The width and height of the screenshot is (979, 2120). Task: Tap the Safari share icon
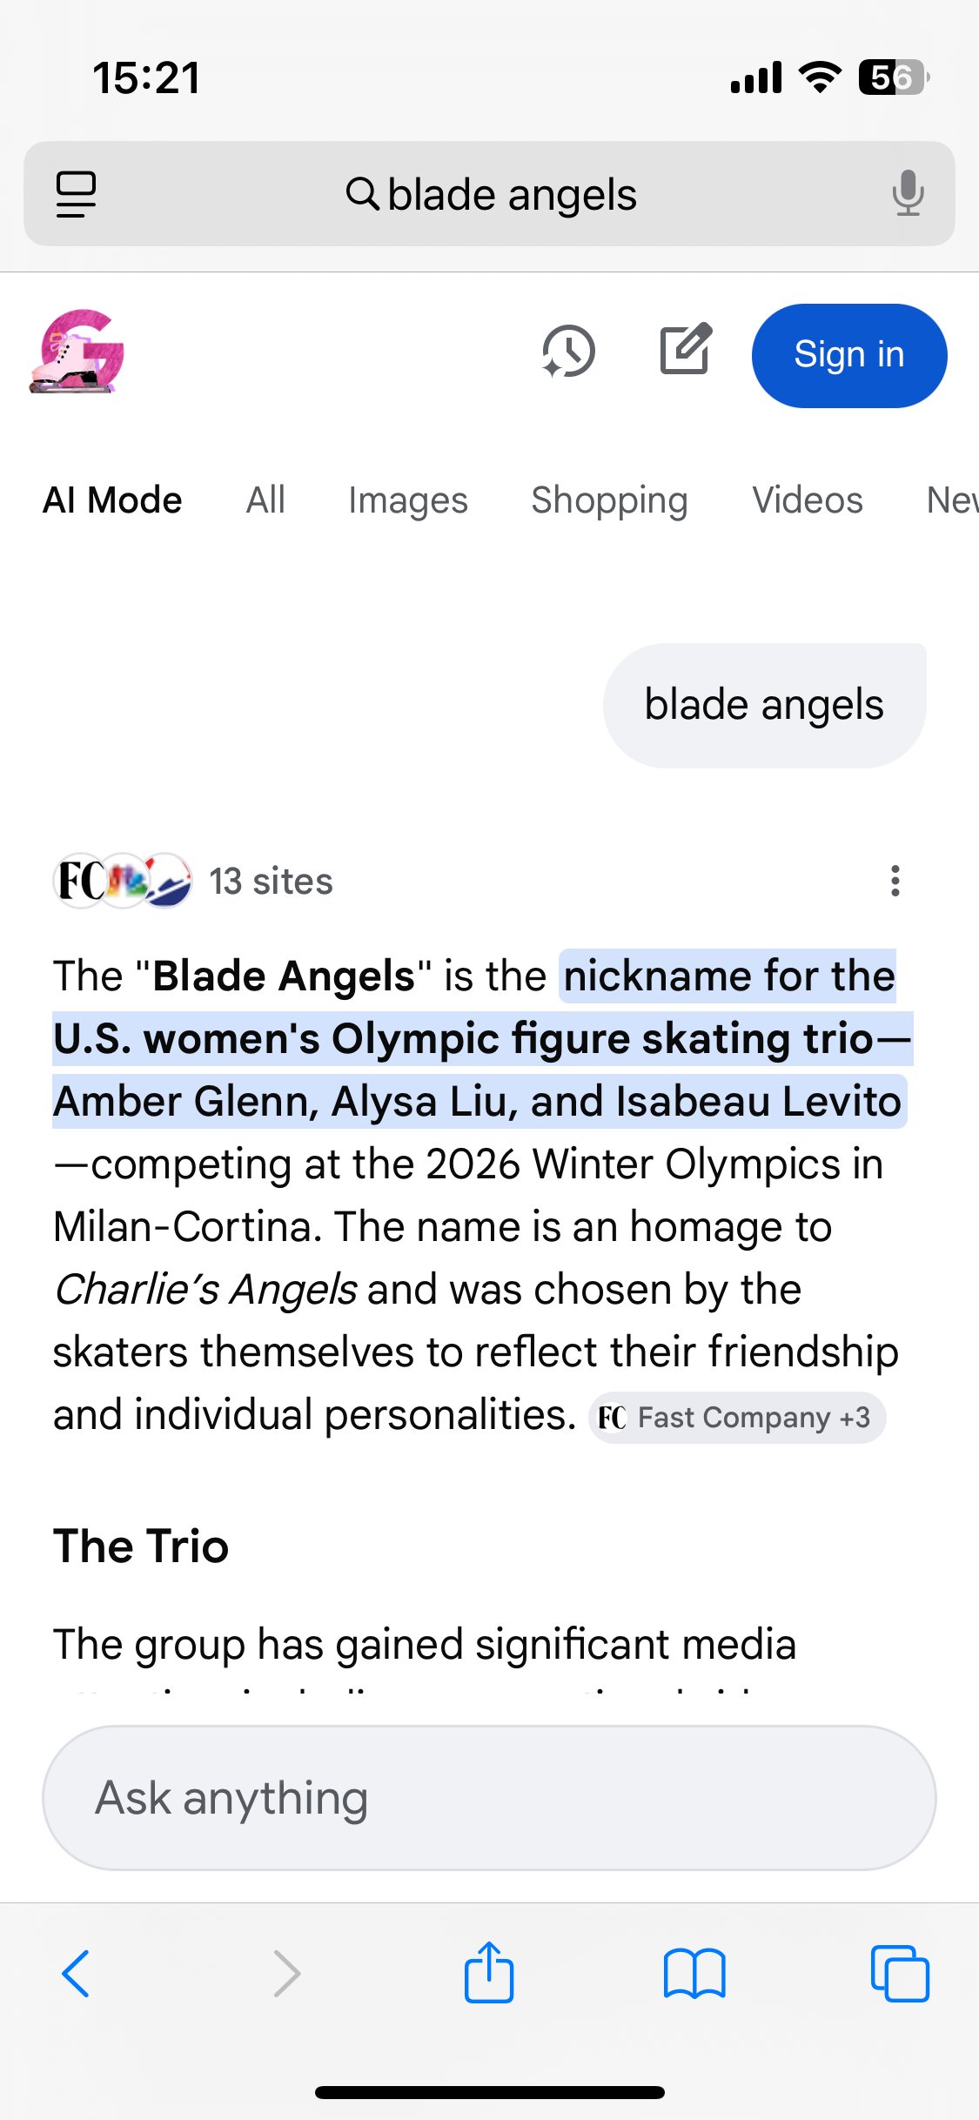coord(489,1973)
